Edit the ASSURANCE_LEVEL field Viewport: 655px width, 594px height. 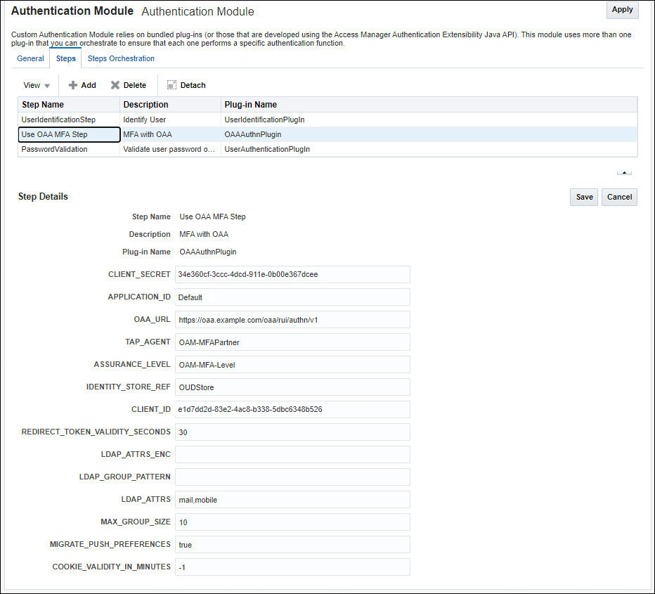tap(292, 365)
